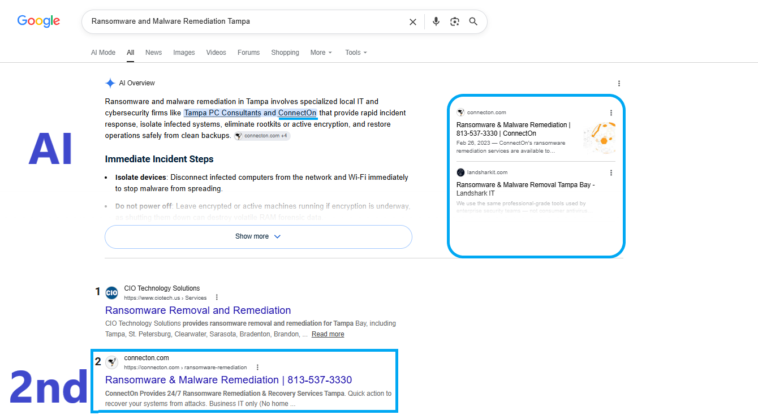Switch to News tab
Screen dimensions: 758x419
[153, 53]
